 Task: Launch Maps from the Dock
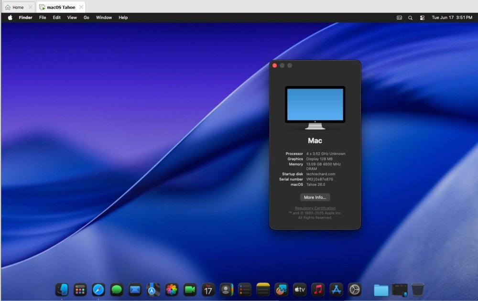153,290
